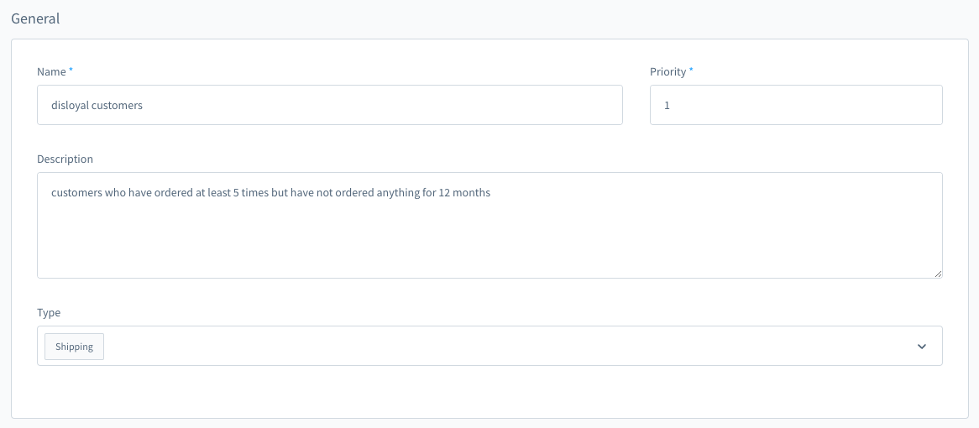The height and width of the screenshot is (428, 979).
Task: Open the Type multi-select box
Action: 489,346
